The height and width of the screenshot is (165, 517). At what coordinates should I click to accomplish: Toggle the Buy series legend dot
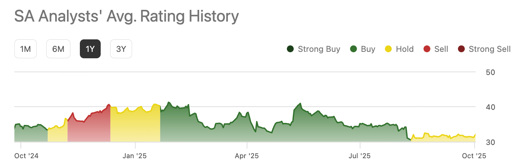pos(353,49)
